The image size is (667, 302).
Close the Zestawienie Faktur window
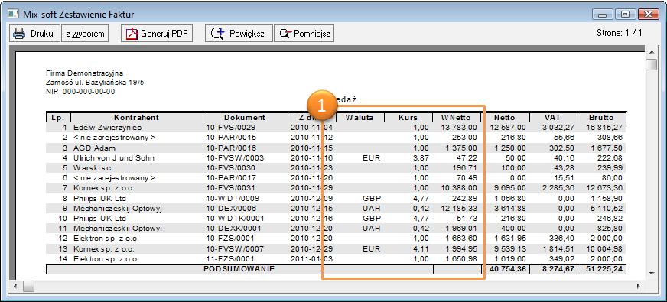(x=649, y=14)
